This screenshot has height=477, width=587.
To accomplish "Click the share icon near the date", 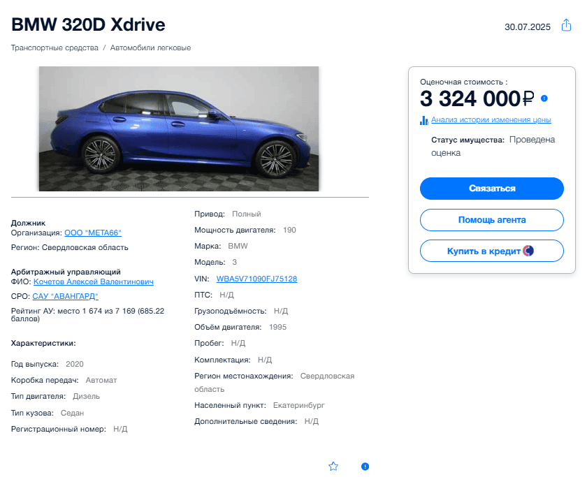I will pyautogui.click(x=566, y=26).
